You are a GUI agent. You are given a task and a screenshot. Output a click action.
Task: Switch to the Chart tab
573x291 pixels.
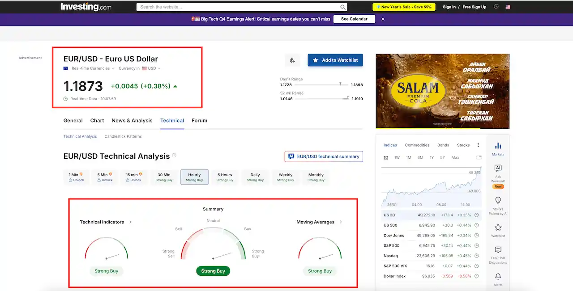coord(97,120)
